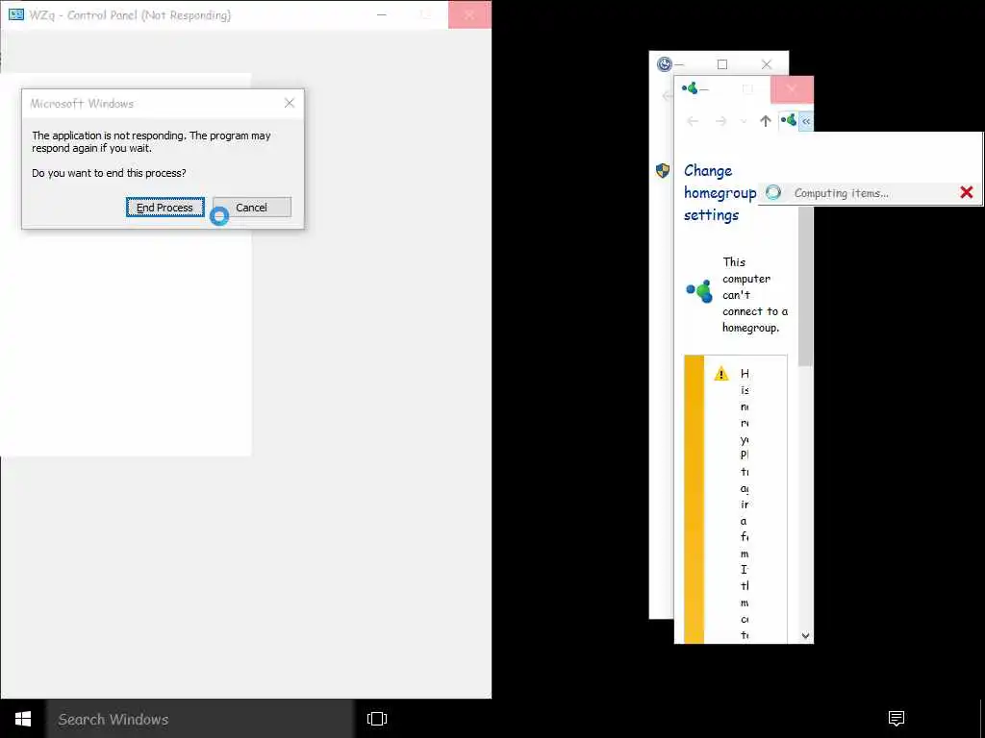
Task: Click the busy spinner beside Computing items
Action: (x=773, y=192)
